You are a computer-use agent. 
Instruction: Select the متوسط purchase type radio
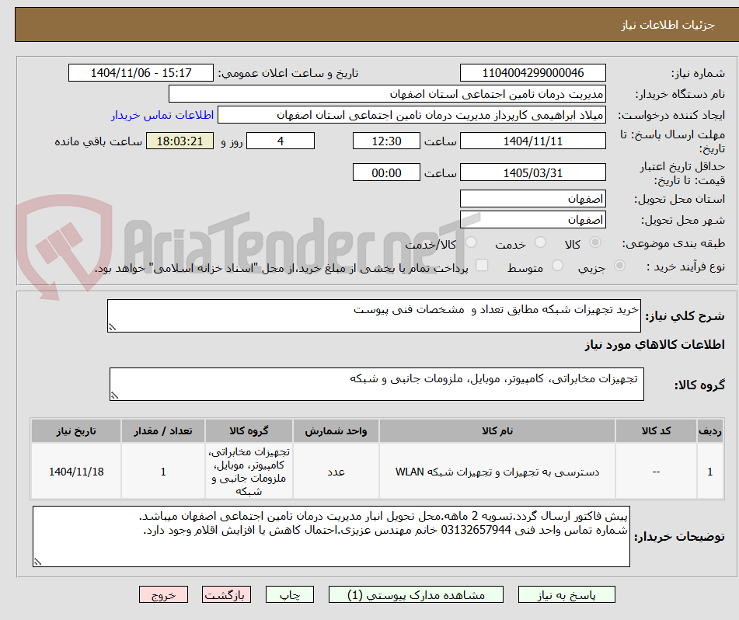(x=557, y=266)
